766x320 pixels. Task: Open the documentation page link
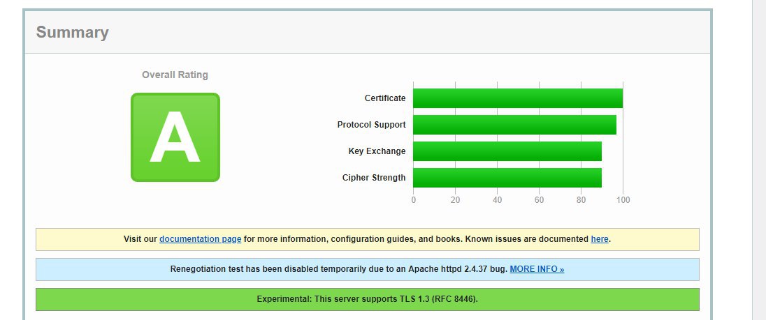[200, 239]
